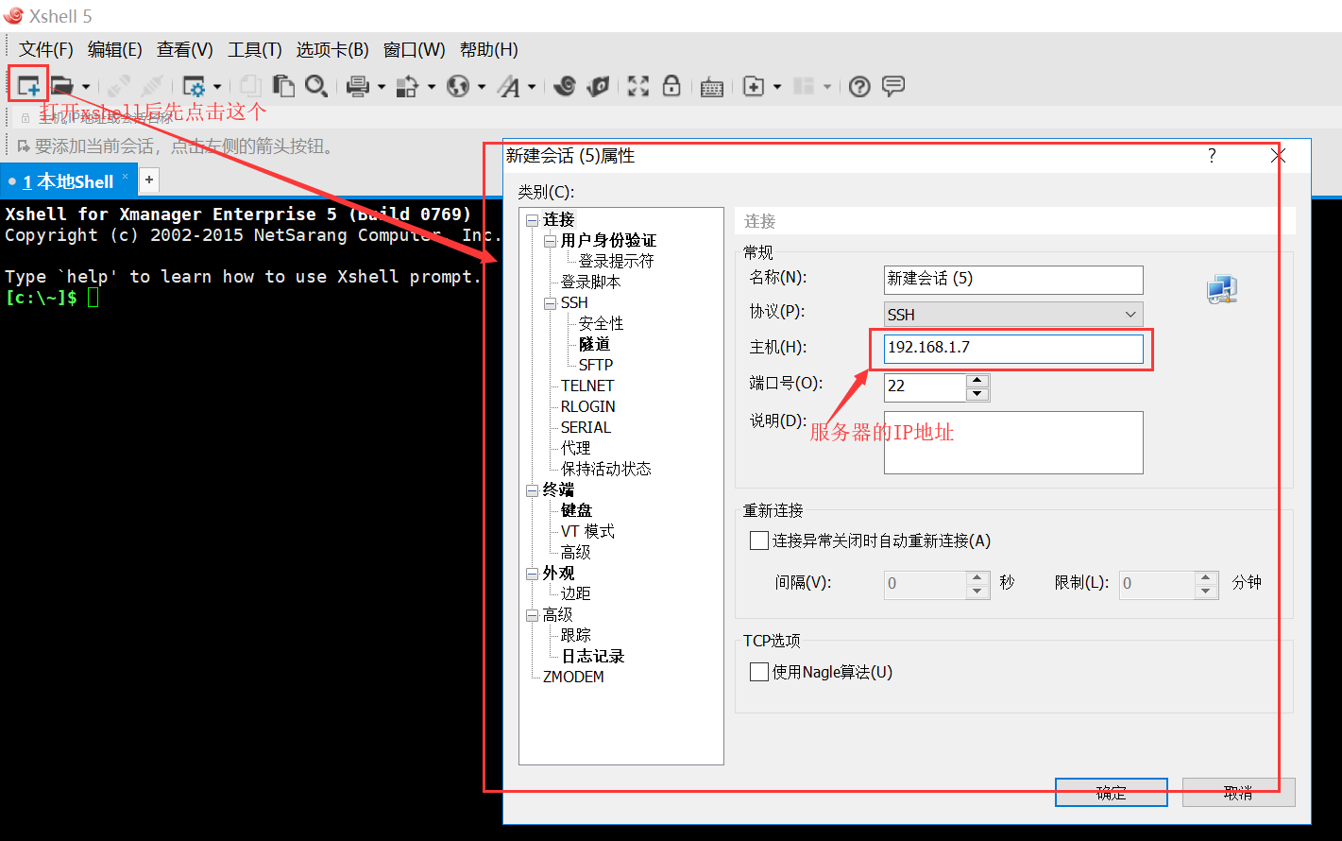Collapse the 连接 tree node
The width and height of the screenshot is (1342, 841).
click(533, 220)
